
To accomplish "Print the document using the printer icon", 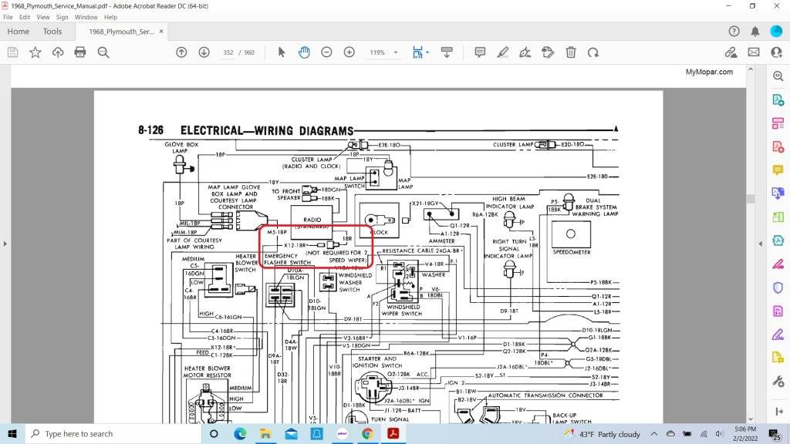I will click(x=80, y=52).
